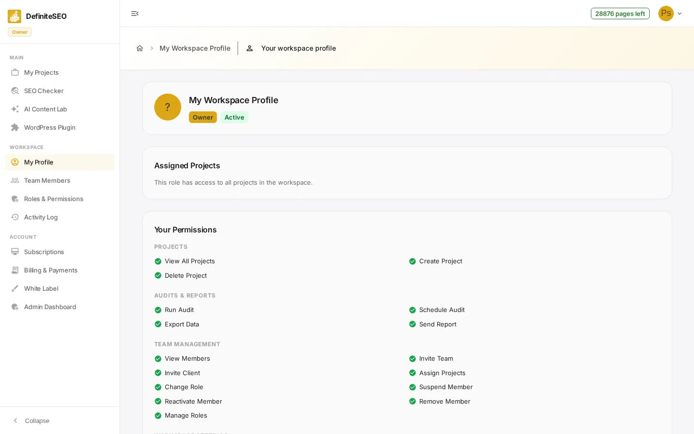This screenshot has width=694, height=434.
Task: Click the My Projects briefcase icon
Action: [x=15, y=72]
